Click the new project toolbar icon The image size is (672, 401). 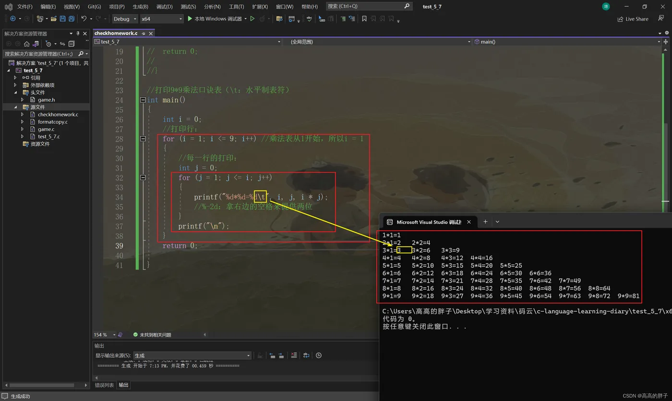(x=40, y=19)
